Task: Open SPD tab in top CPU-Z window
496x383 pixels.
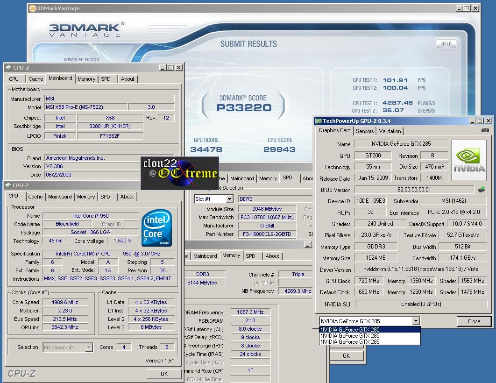Action: coord(106,79)
